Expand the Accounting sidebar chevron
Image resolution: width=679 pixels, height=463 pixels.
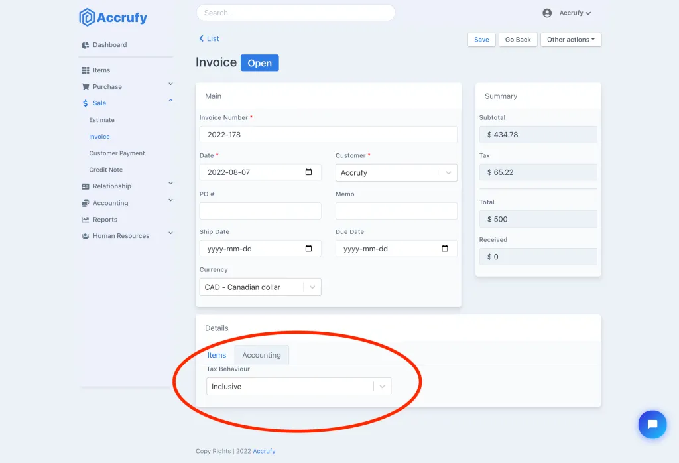(170, 200)
